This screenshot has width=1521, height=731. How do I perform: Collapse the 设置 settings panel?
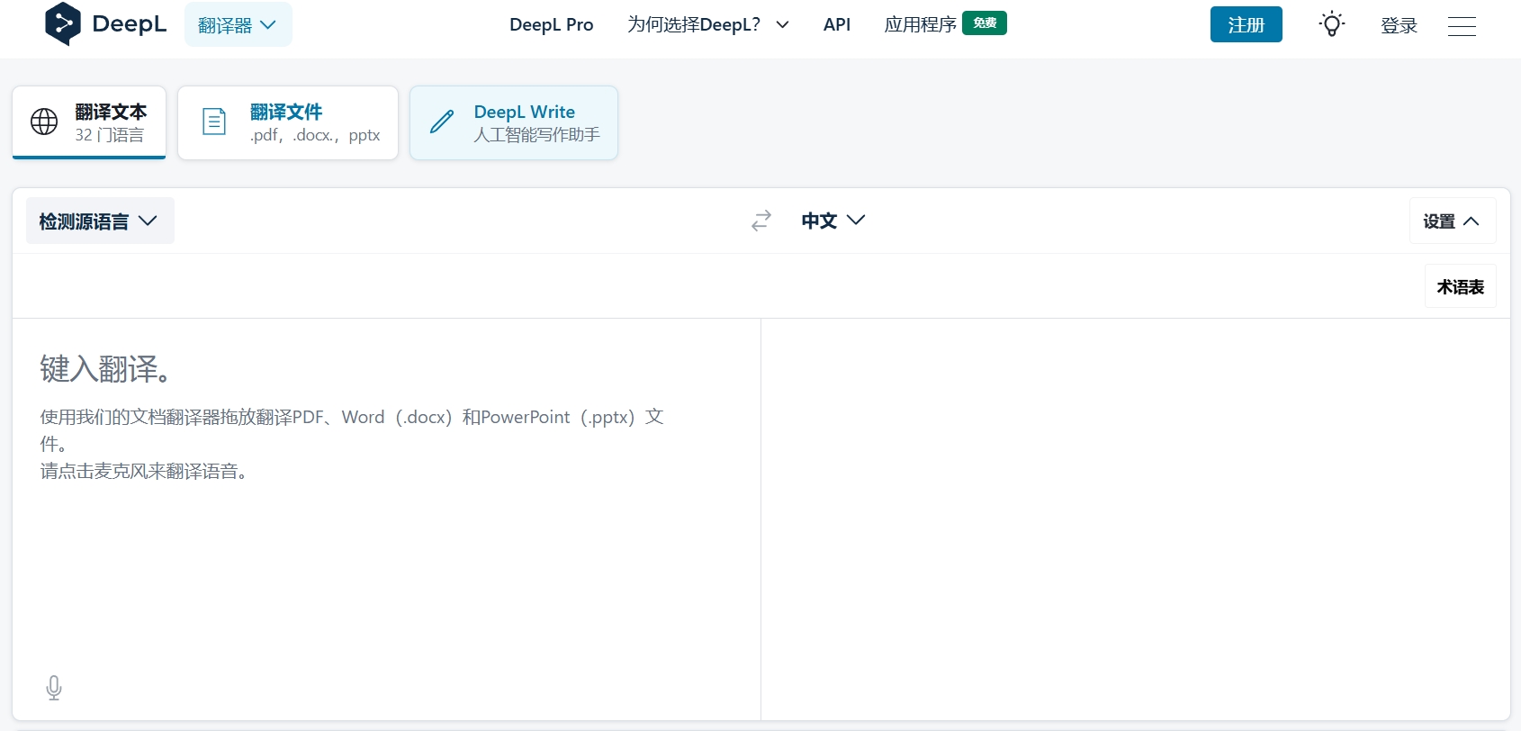[x=1453, y=221]
